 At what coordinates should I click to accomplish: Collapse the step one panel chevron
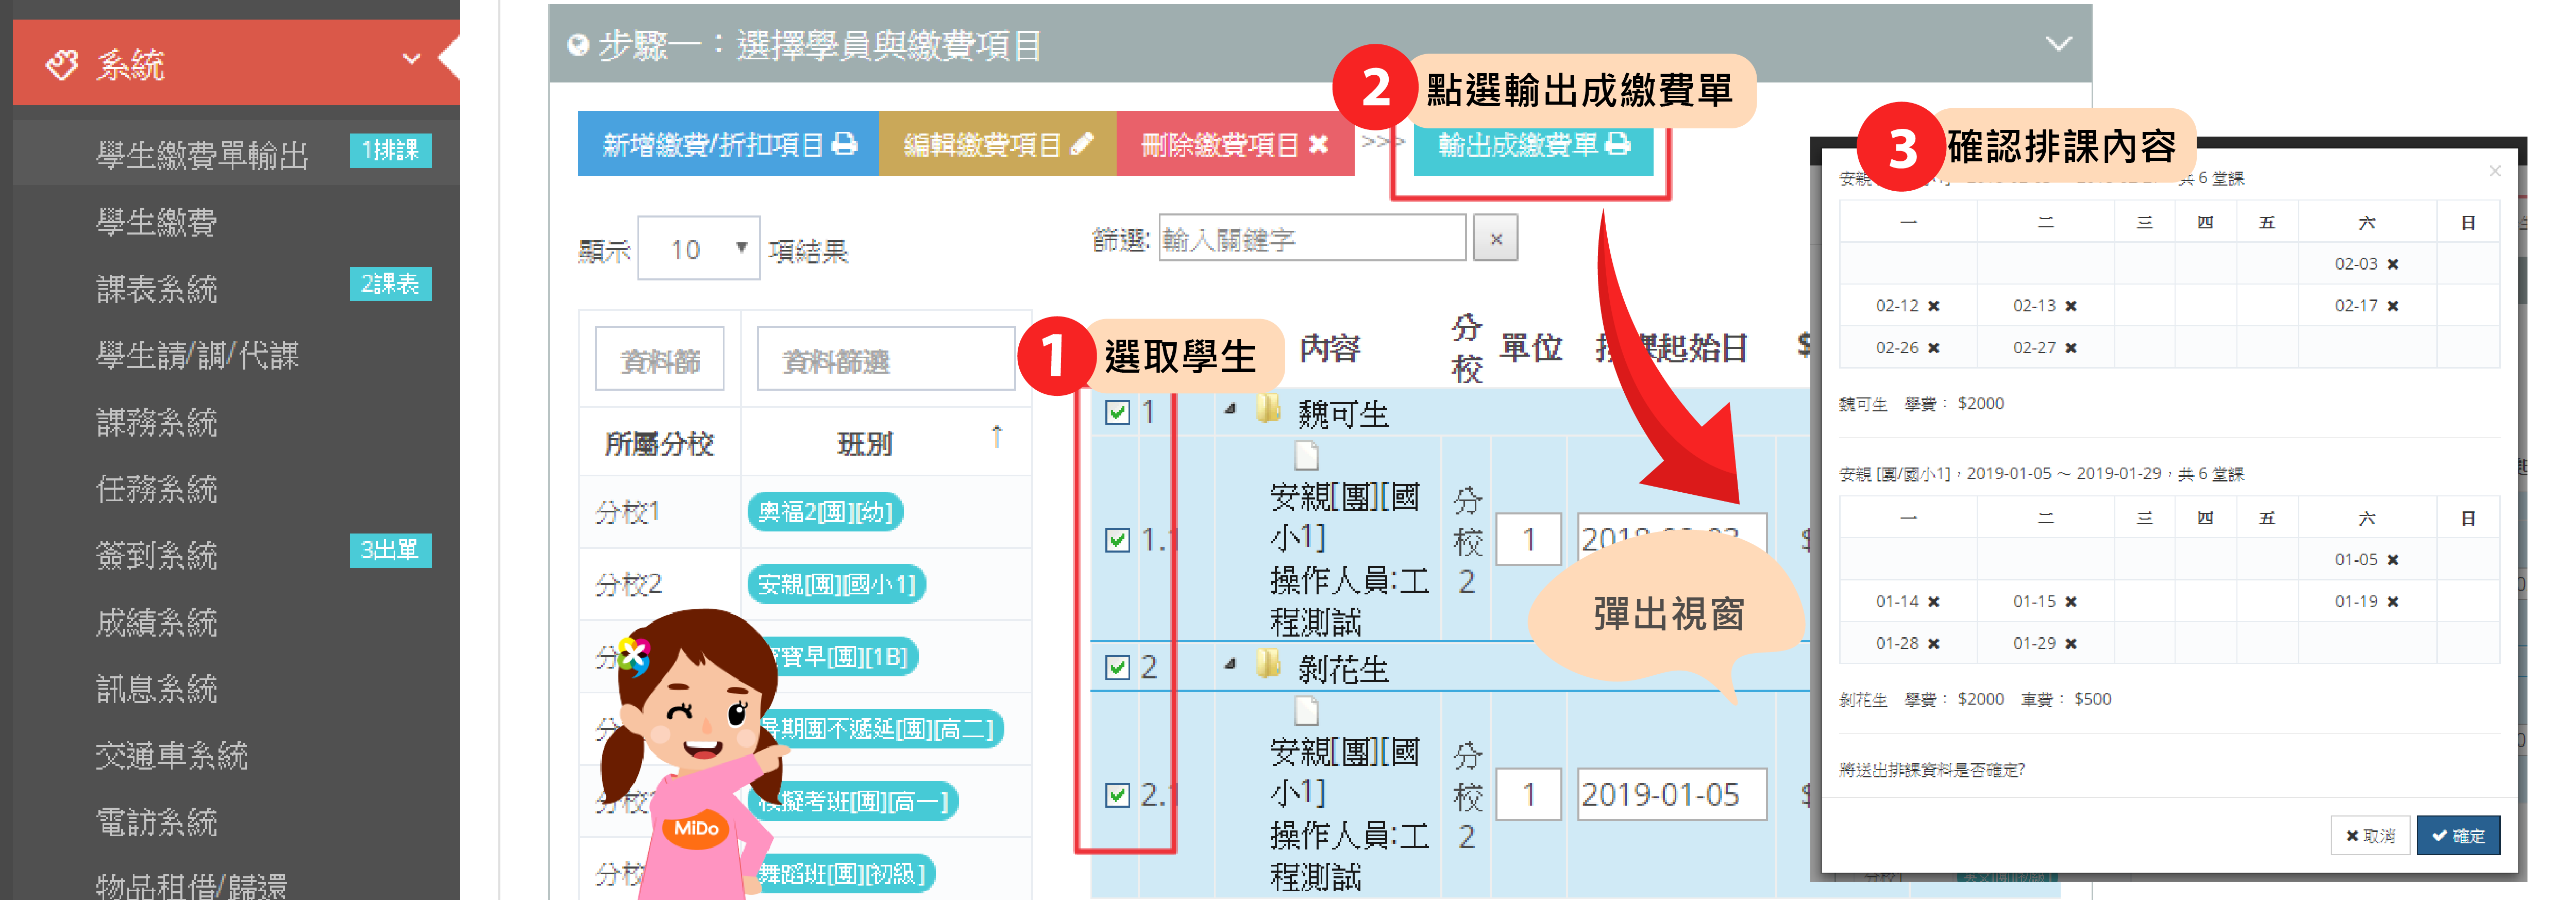point(2058,44)
